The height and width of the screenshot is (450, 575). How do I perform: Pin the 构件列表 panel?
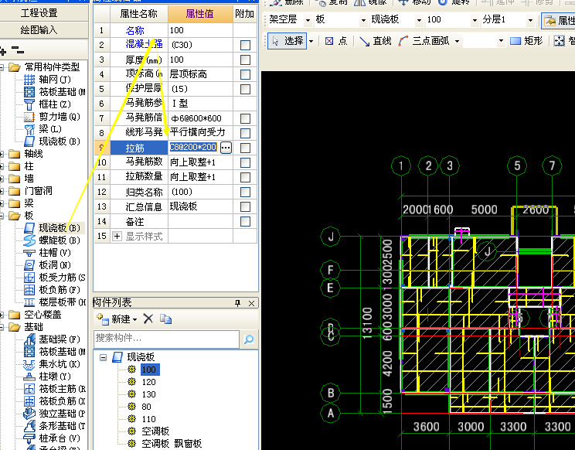click(x=237, y=303)
